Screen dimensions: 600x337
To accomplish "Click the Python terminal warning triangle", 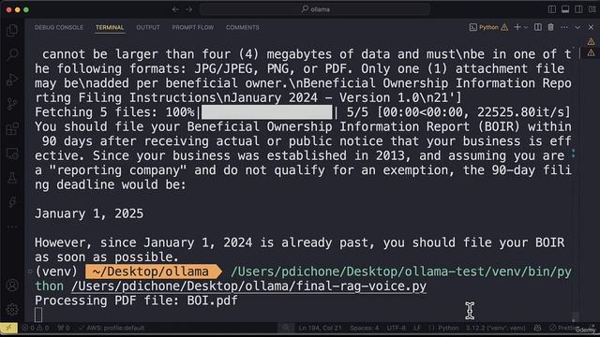I will (x=504, y=27).
